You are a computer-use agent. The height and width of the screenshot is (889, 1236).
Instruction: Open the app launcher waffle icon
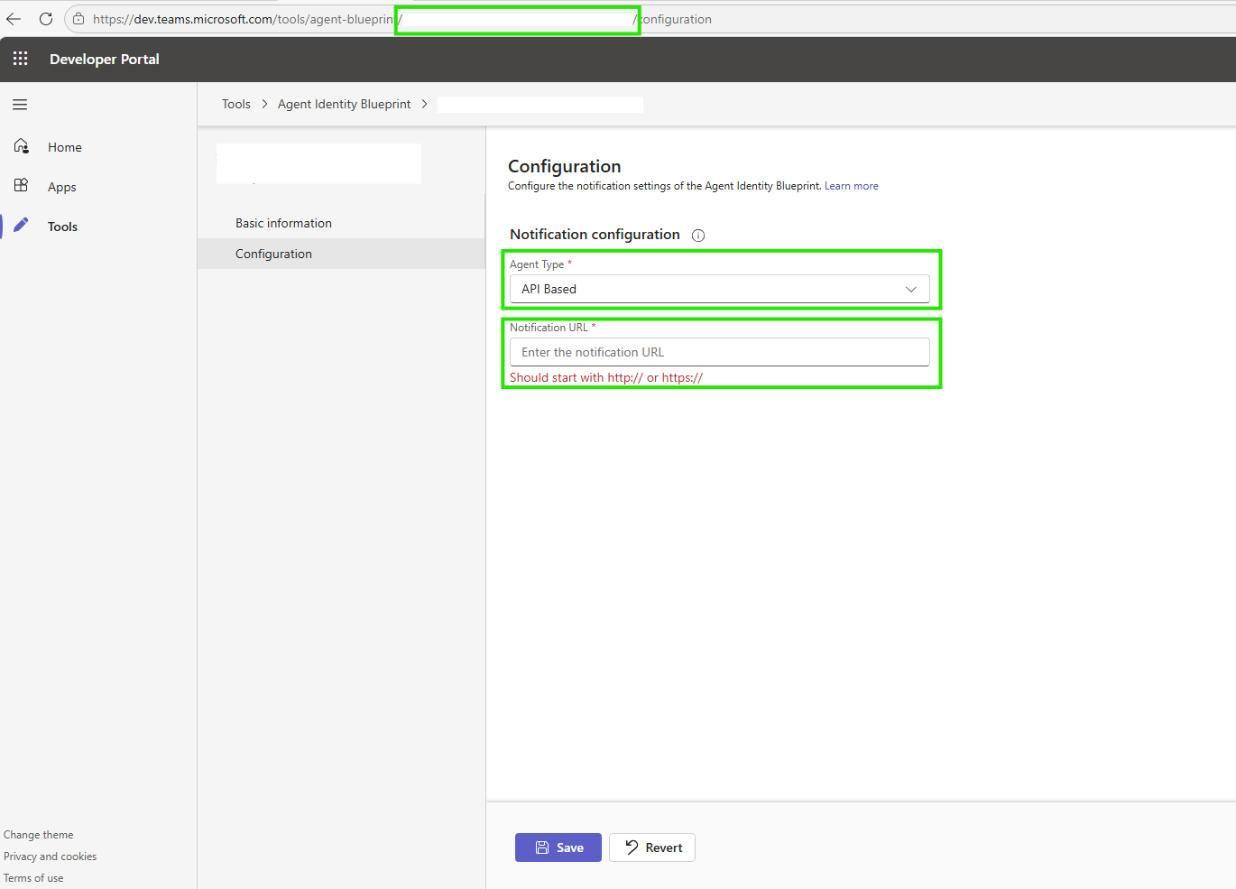(20, 59)
